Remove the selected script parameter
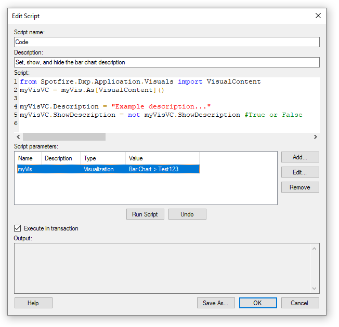The height and width of the screenshot is (327, 339). 300,187
